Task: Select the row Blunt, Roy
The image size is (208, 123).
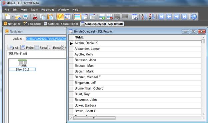Action: pyautogui.click(x=138, y=94)
